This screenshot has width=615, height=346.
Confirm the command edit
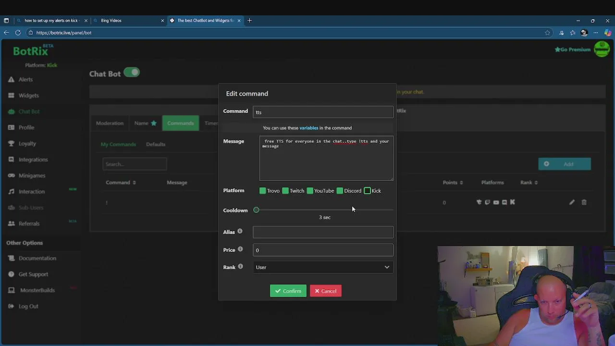tap(288, 291)
